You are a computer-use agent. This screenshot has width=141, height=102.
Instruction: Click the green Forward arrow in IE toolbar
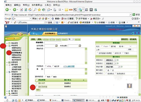[x=14, y=10]
